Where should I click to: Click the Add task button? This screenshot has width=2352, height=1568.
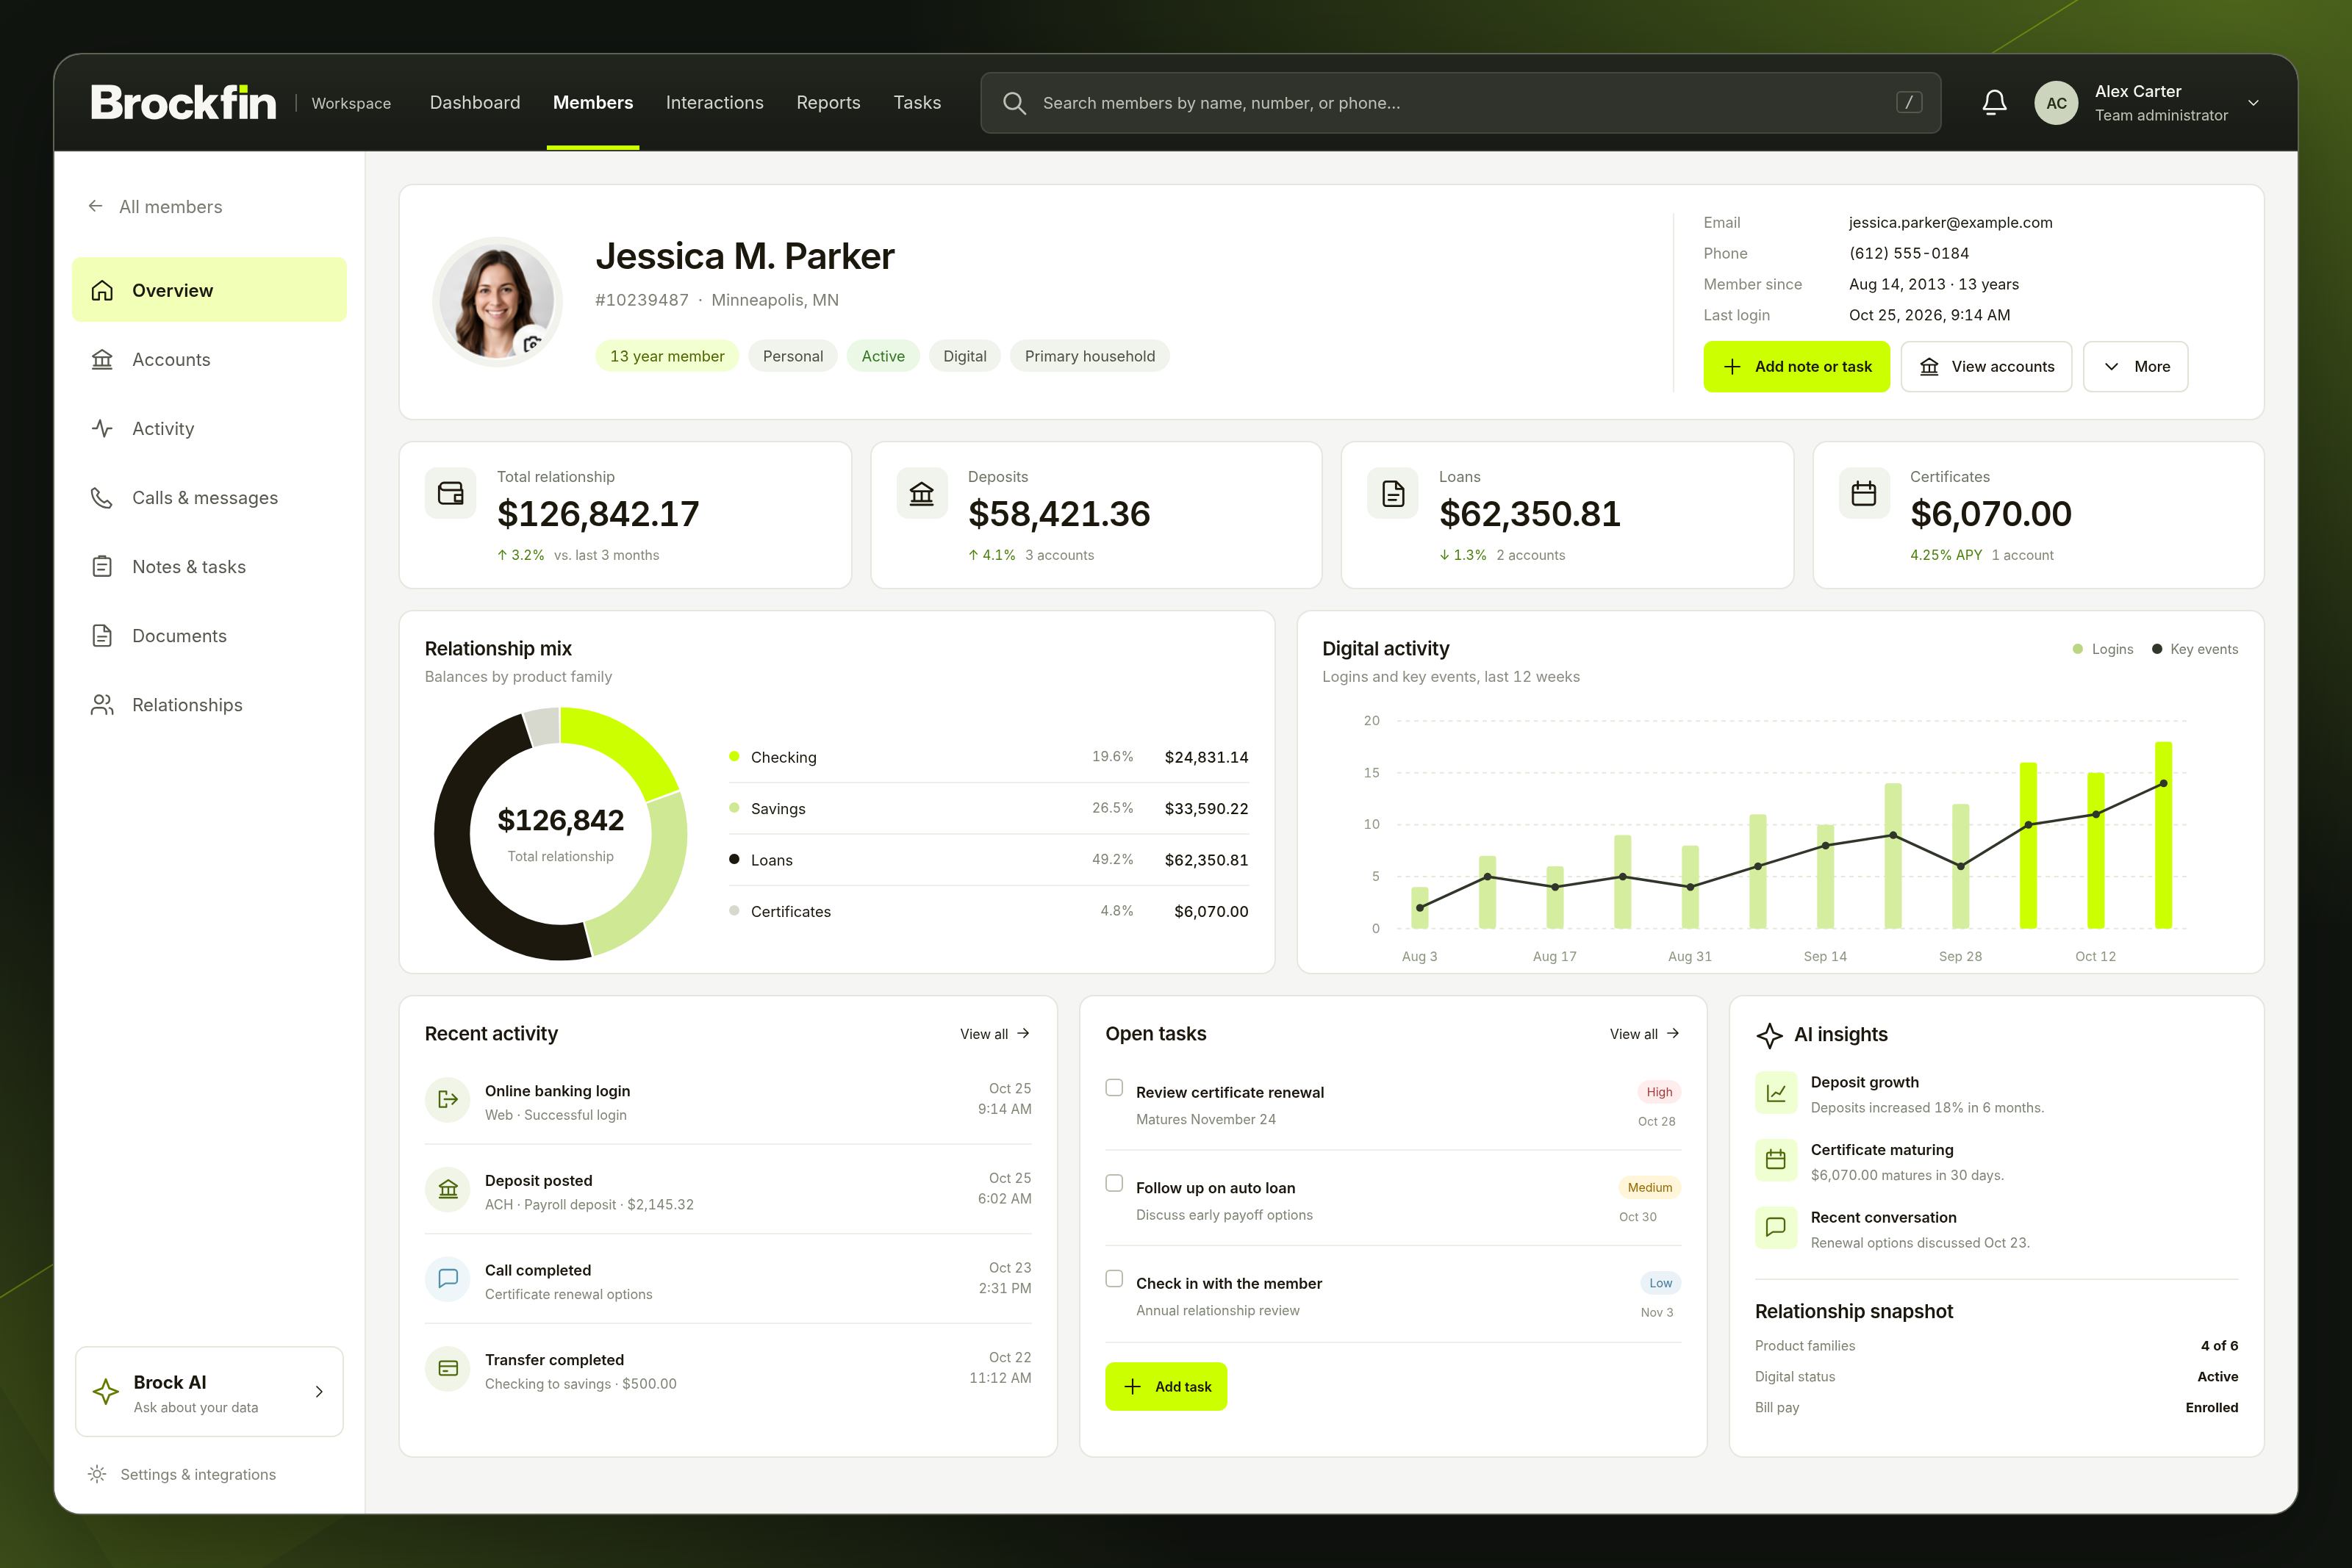(x=1166, y=1387)
